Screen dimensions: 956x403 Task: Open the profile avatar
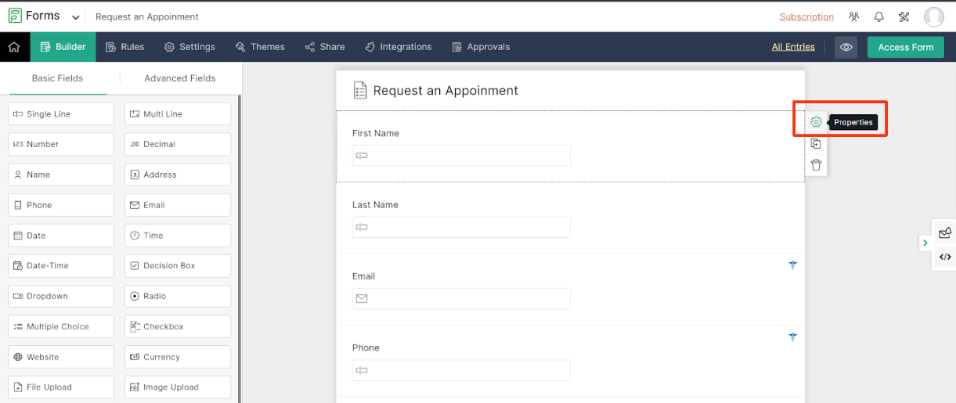[x=933, y=16]
